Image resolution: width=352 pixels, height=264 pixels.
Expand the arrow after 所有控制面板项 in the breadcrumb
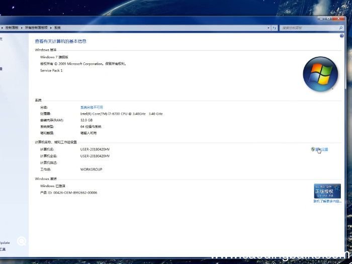[51, 28]
